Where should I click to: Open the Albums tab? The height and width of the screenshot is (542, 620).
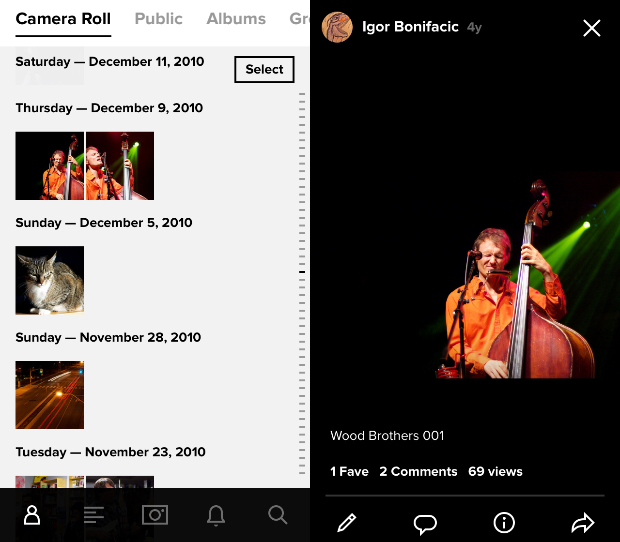236,19
